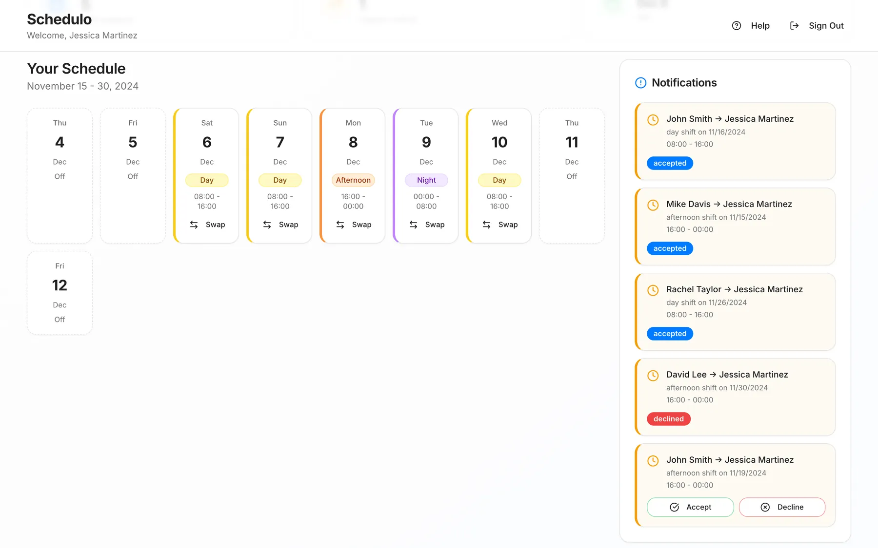Image resolution: width=878 pixels, height=548 pixels.
Task: Click clock icon on Rachel Taylor notification
Action: (653, 290)
